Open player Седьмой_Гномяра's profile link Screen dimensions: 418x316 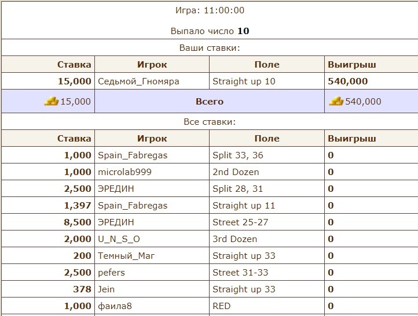(138, 81)
